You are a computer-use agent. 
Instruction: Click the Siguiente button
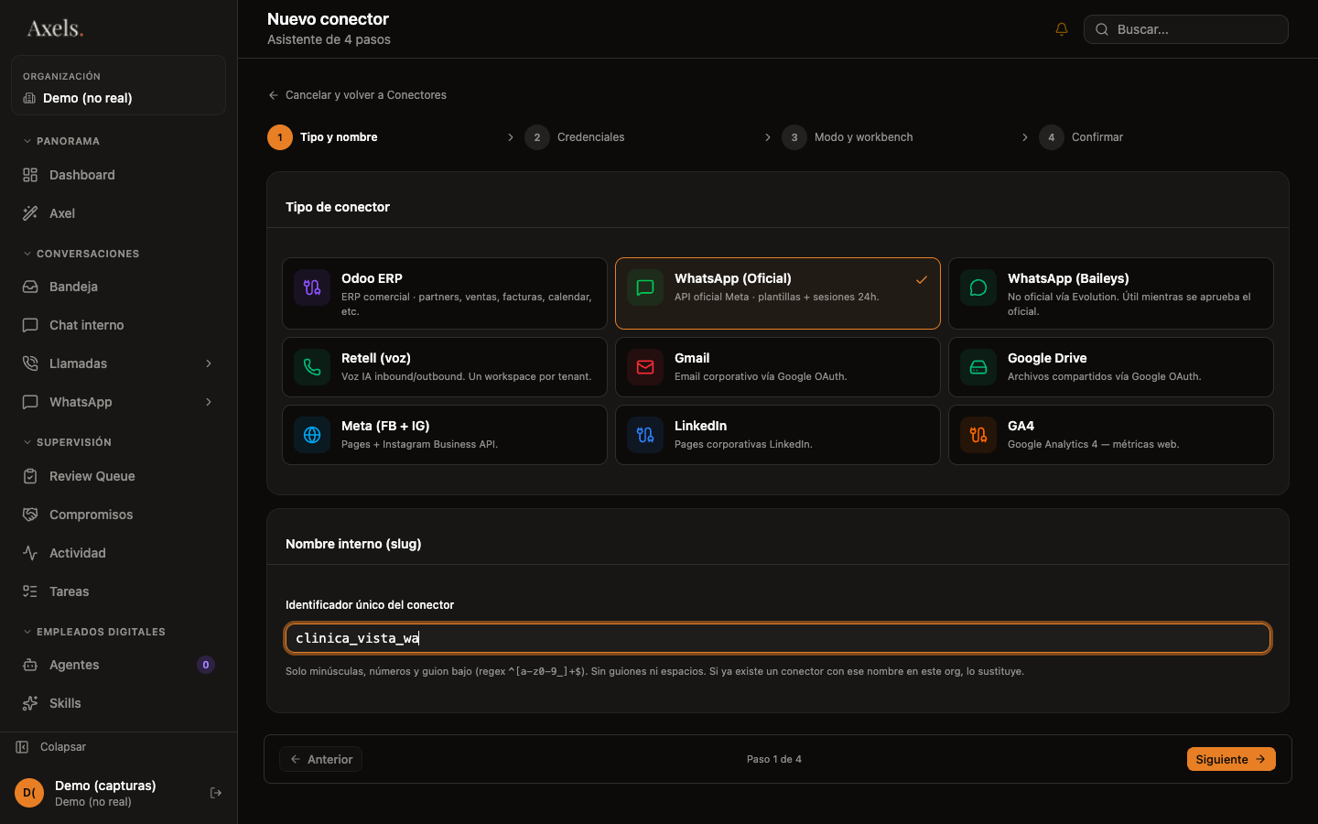(x=1231, y=759)
